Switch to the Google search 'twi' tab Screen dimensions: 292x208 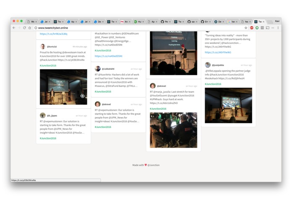232,21
